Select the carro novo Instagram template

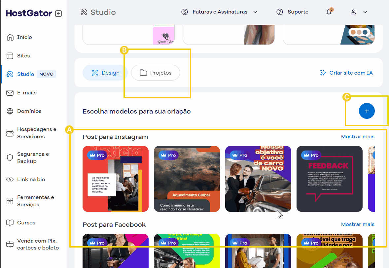(258, 179)
